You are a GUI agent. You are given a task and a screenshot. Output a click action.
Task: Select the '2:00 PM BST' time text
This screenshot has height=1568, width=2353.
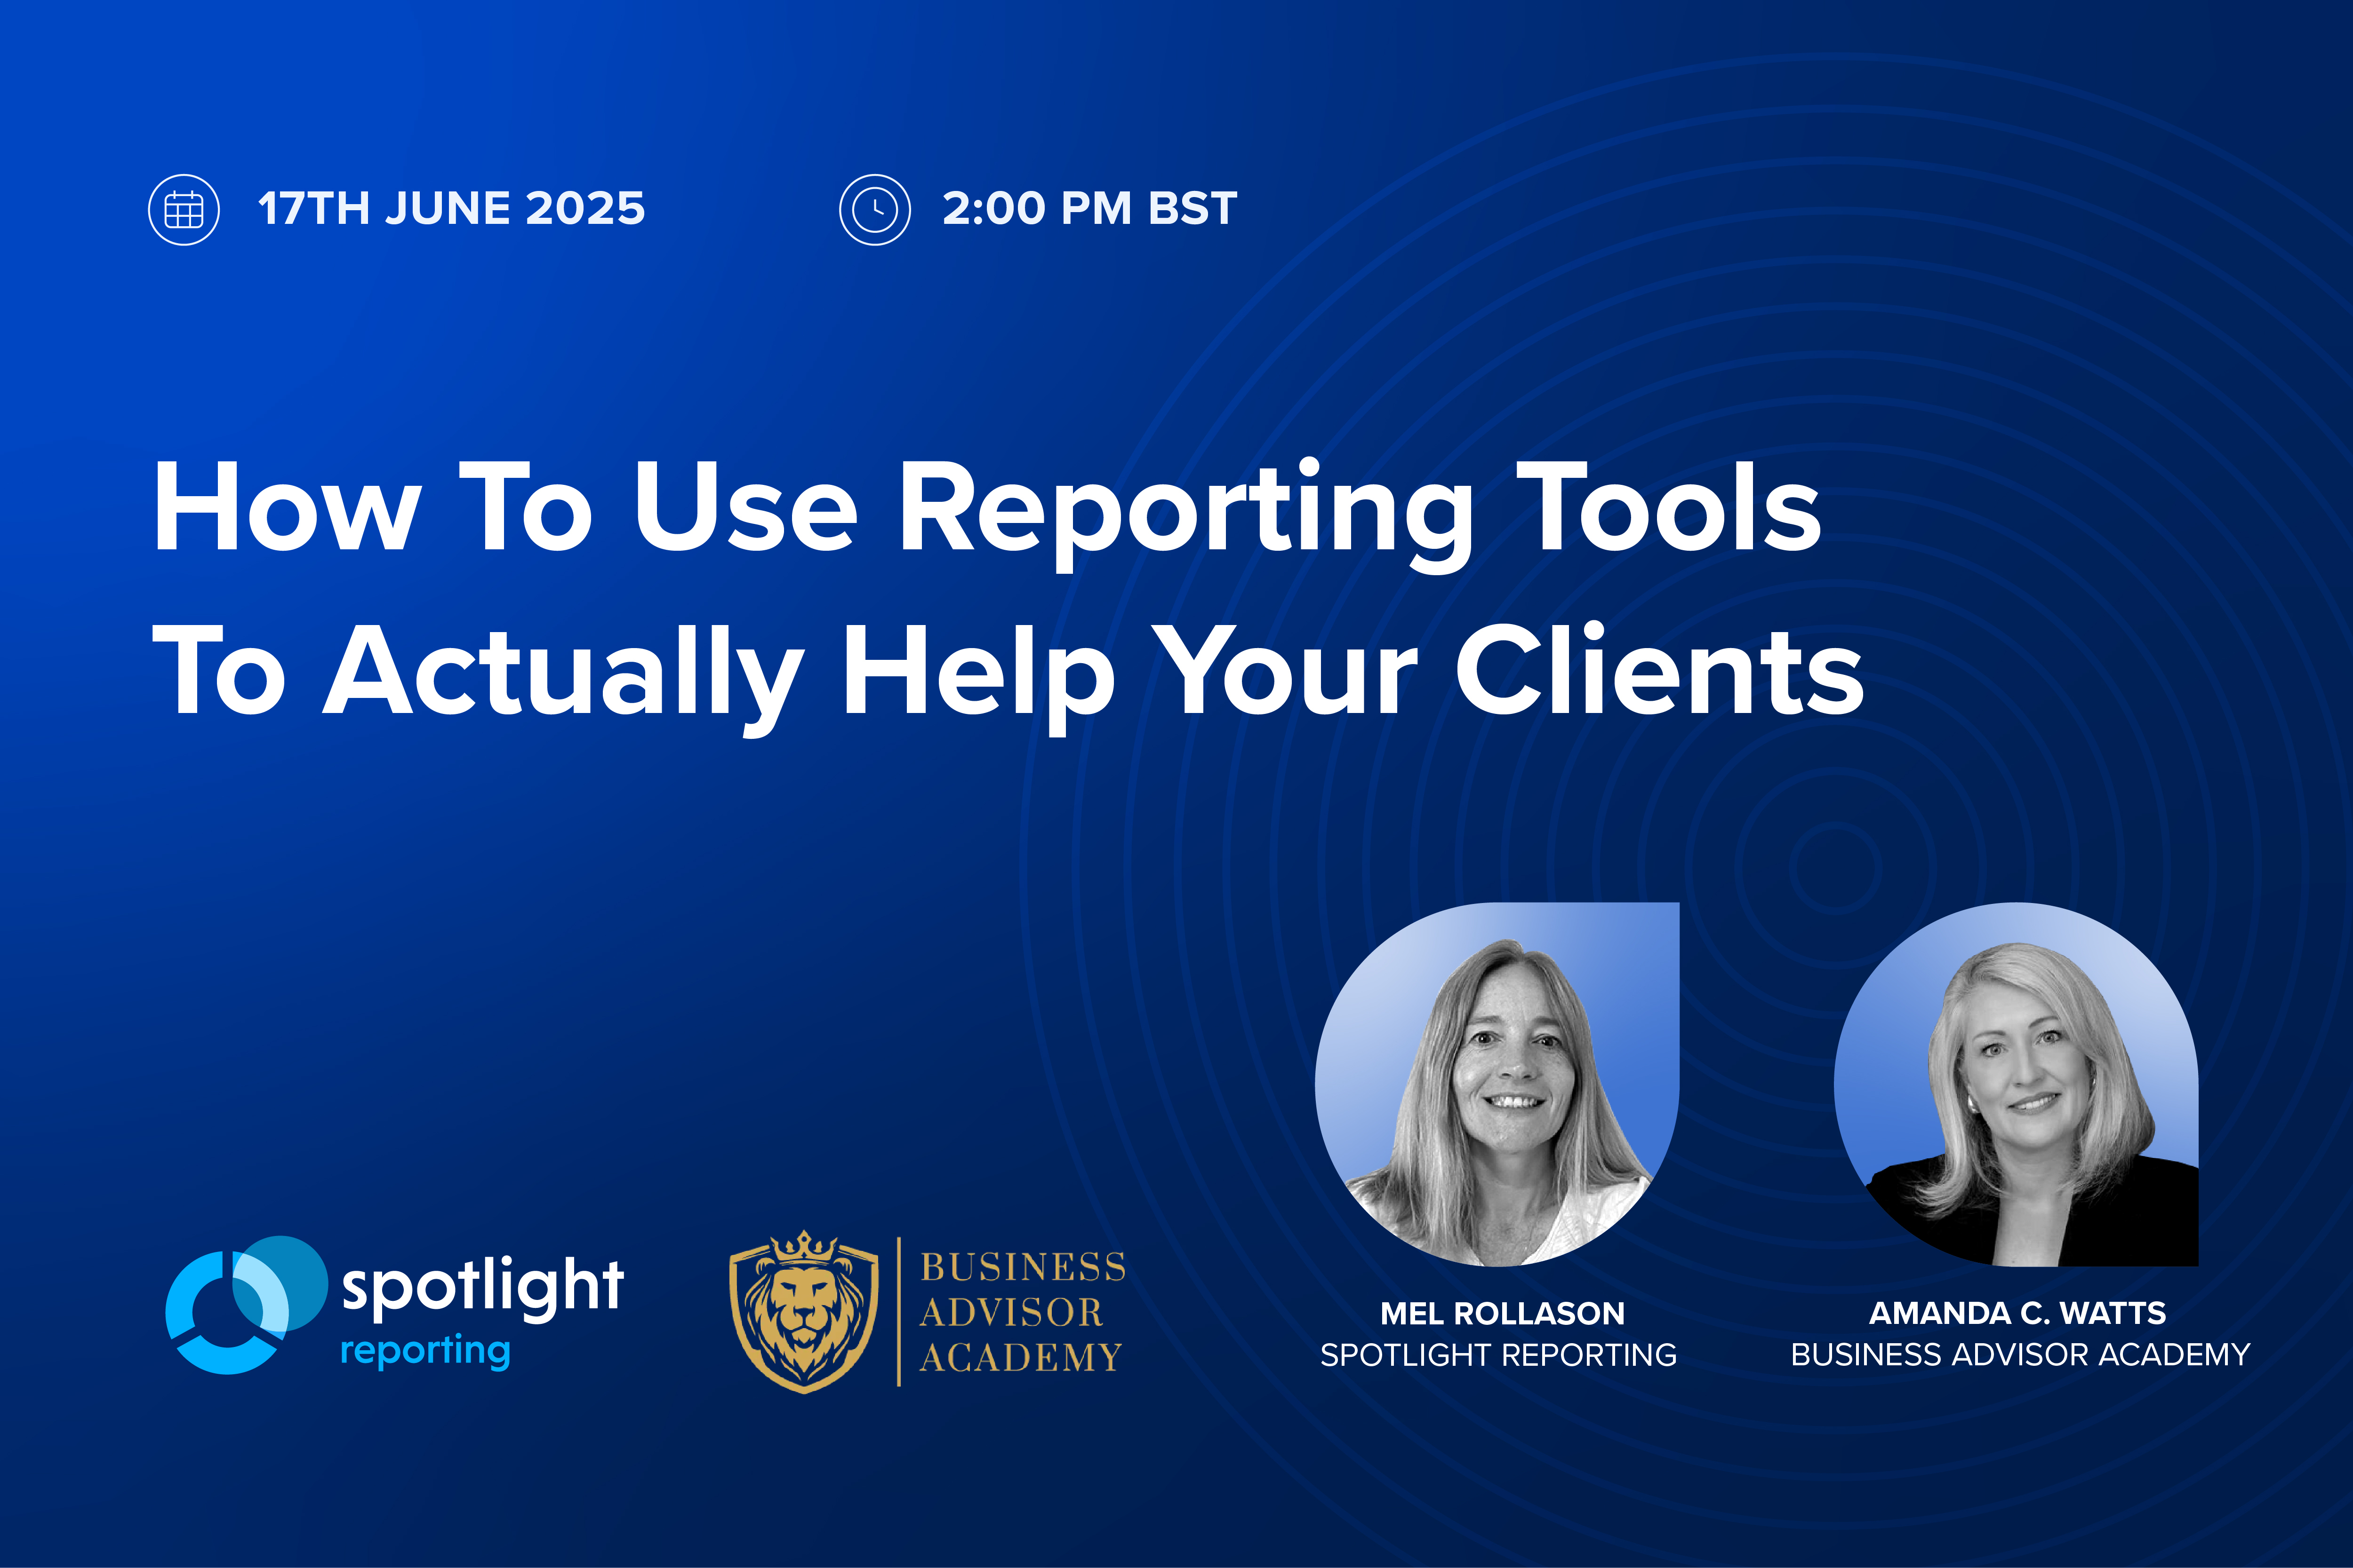pyautogui.click(x=1089, y=209)
